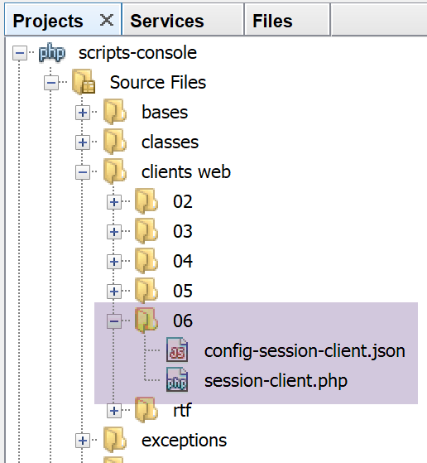The image size is (427, 463).
Task: Collapse the clients web folder
Action: tap(83, 172)
